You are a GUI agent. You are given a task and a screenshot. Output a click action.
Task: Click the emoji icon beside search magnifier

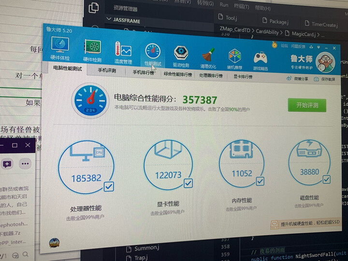pos(15,255)
